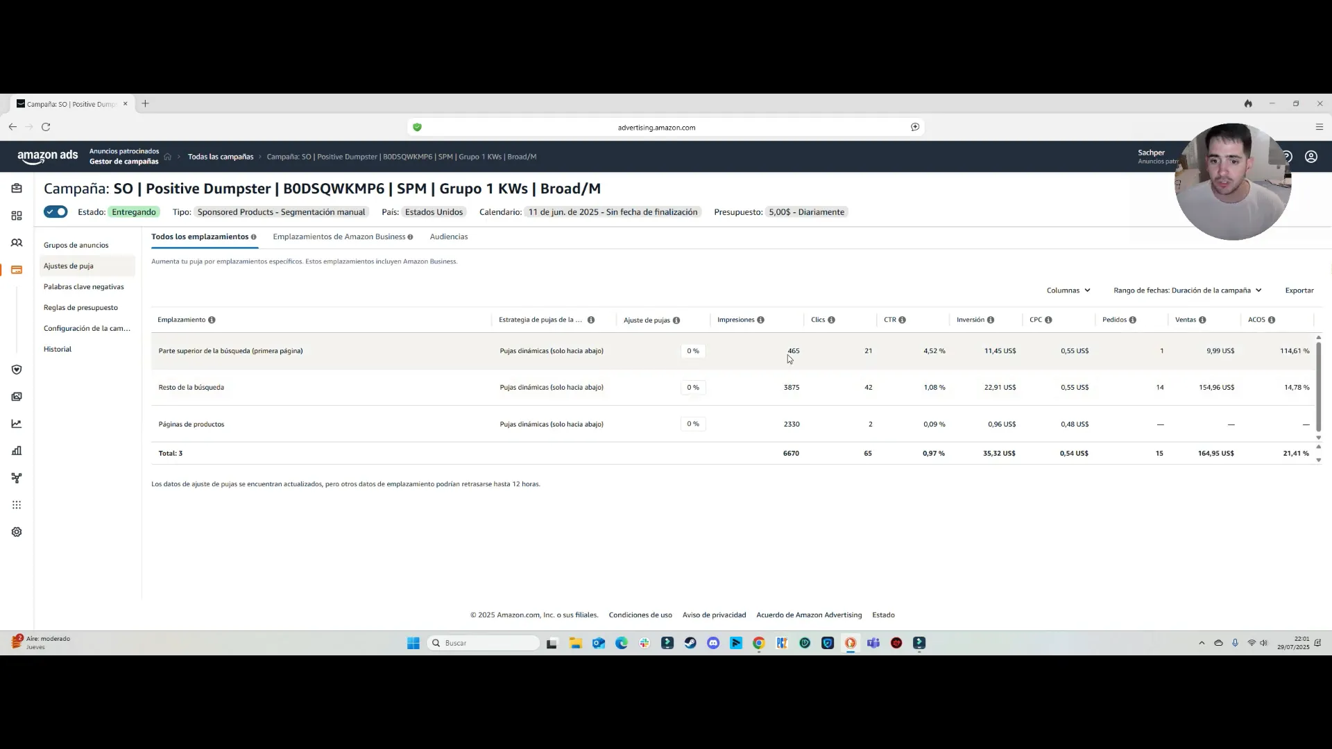Image resolution: width=1332 pixels, height=749 pixels.
Task: Open the network nodes icon in sidebar
Action: tap(17, 478)
